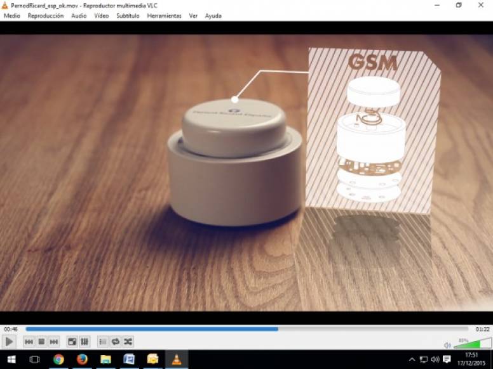Open the Ayuda menu
The height and width of the screenshot is (369, 493).
[x=213, y=16]
